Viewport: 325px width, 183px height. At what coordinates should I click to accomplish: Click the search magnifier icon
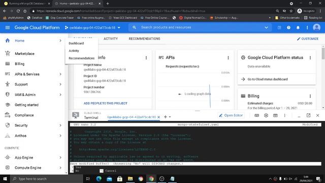pos(134,27)
